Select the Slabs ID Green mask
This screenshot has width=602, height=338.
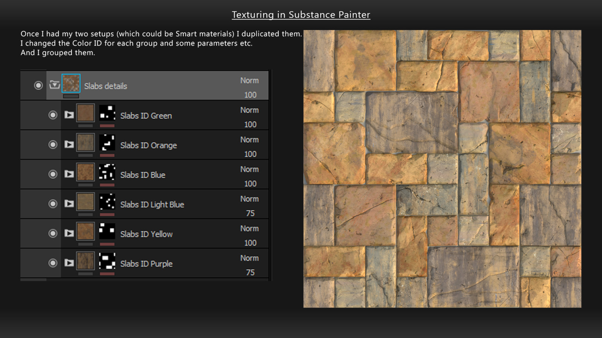tap(107, 113)
